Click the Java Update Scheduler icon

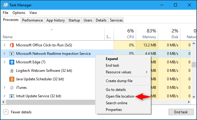(x=12, y=79)
